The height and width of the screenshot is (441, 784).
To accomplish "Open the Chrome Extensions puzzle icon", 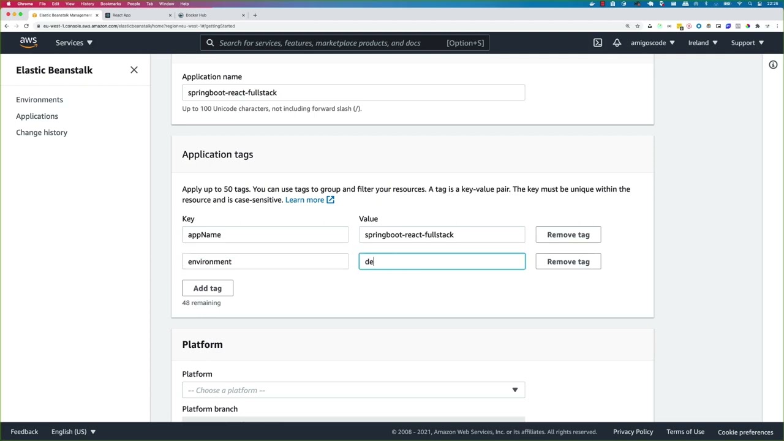I will click(x=758, y=26).
